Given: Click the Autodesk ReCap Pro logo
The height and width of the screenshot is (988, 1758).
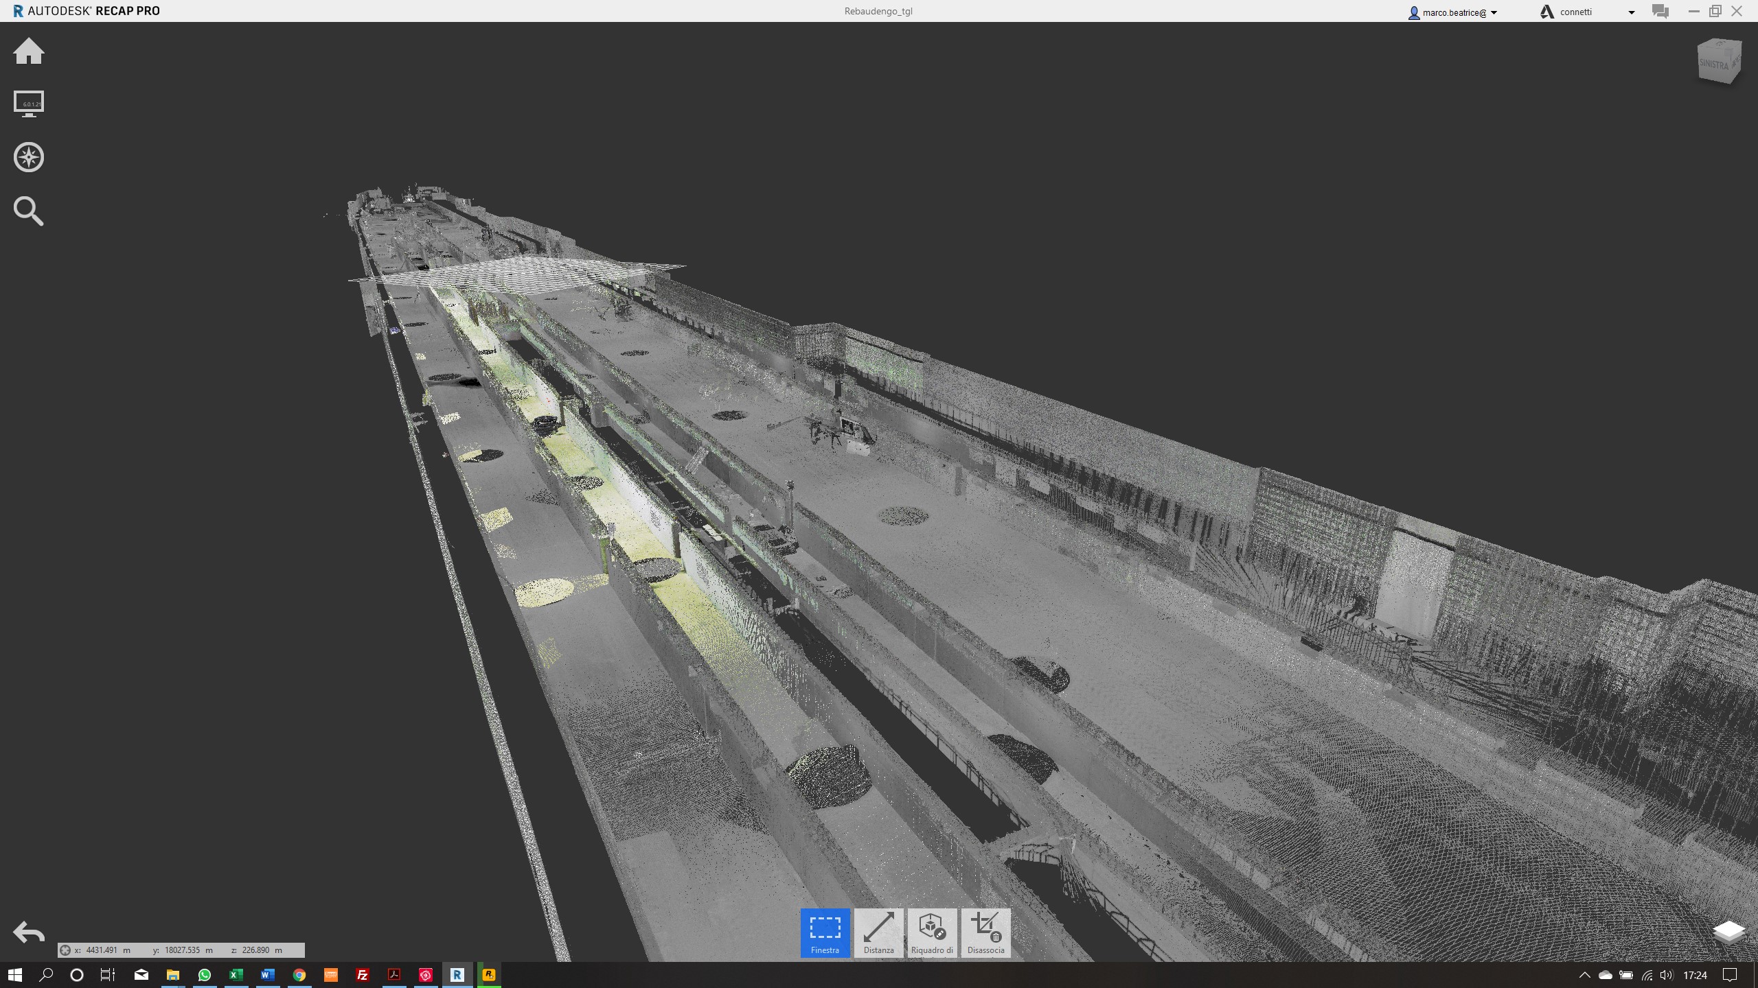Looking at the screenshot, I should click(19, 11).
